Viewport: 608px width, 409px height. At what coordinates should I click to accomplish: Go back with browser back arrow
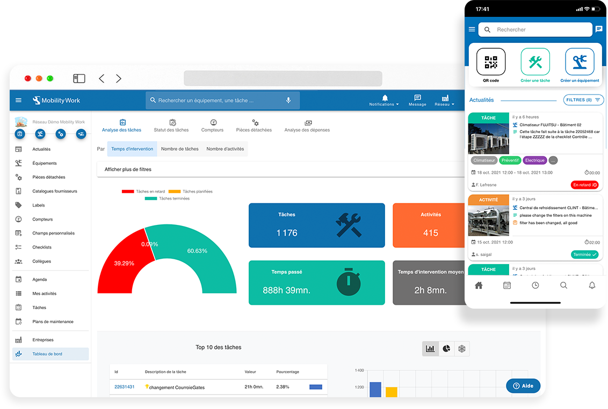(x=102, y=79)
